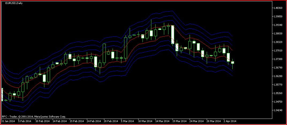The height and width of the screenshot is (125, 287).
Task: Click the last candle on the chart's right edge
Action: pos(232,62)
